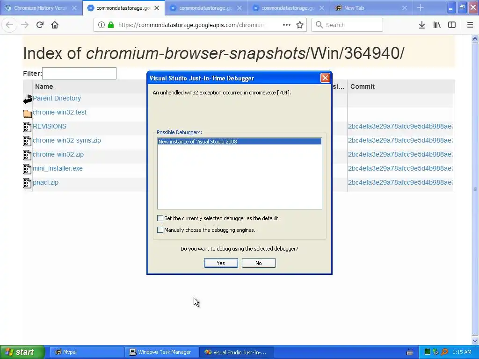Click the Filter input field
Image resolution: width=479 pixels, height=359 pixels.
[79, 73]
